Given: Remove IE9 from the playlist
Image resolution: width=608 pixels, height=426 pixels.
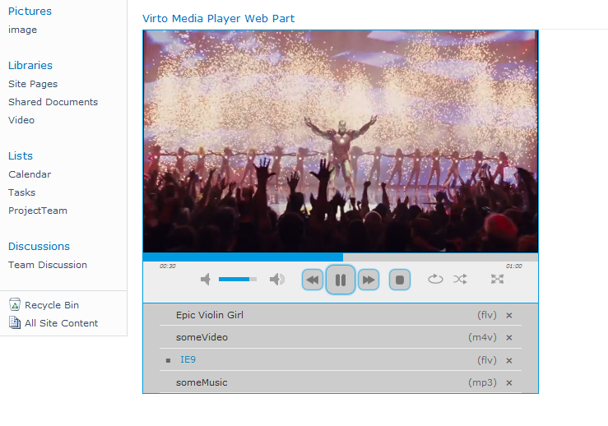Looking at the screenshot, I should pos(509,360).
